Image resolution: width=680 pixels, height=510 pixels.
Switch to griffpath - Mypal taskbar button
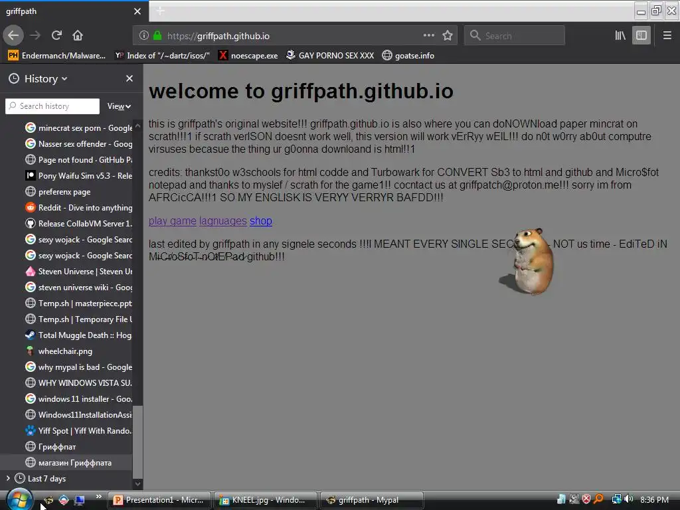(x=372, y=500)
